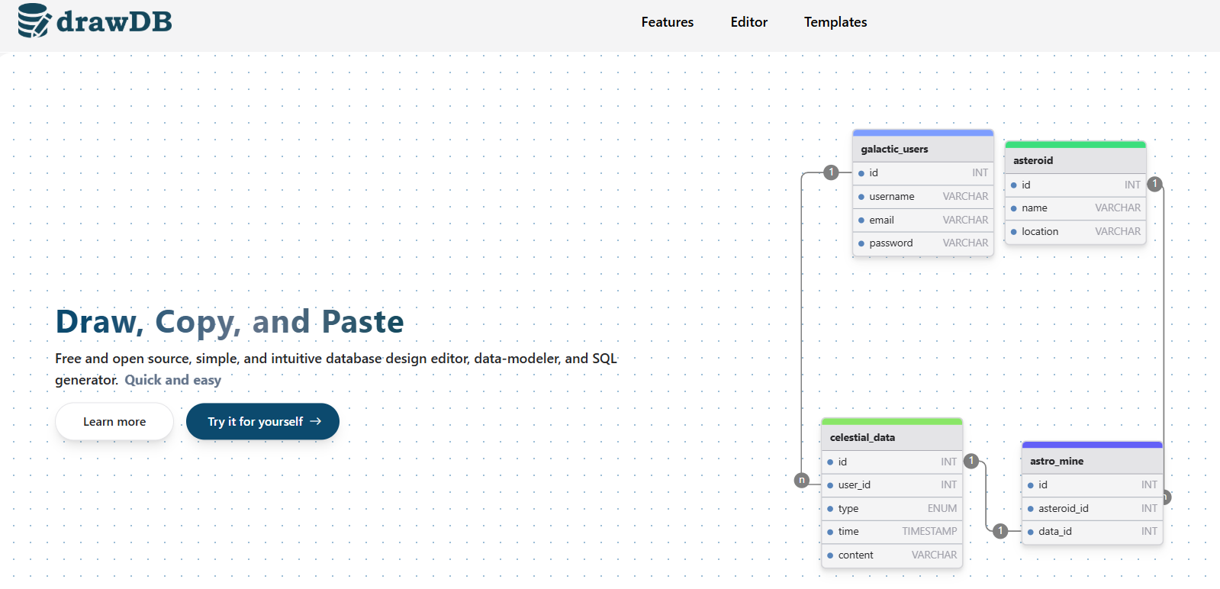Click the password field row in galactic_users

tap(922, 243)
